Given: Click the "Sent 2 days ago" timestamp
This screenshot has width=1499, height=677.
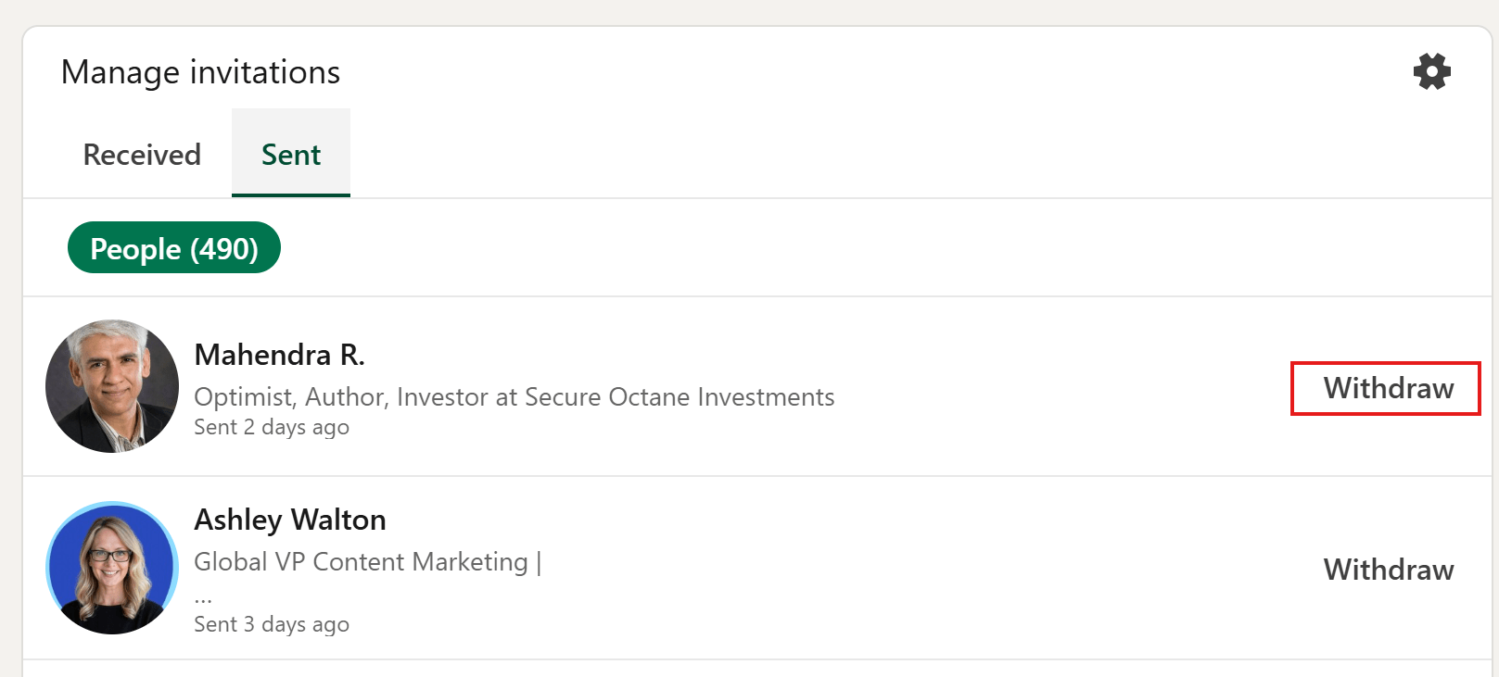Looking at the screenshot, I should click(272, 427).
